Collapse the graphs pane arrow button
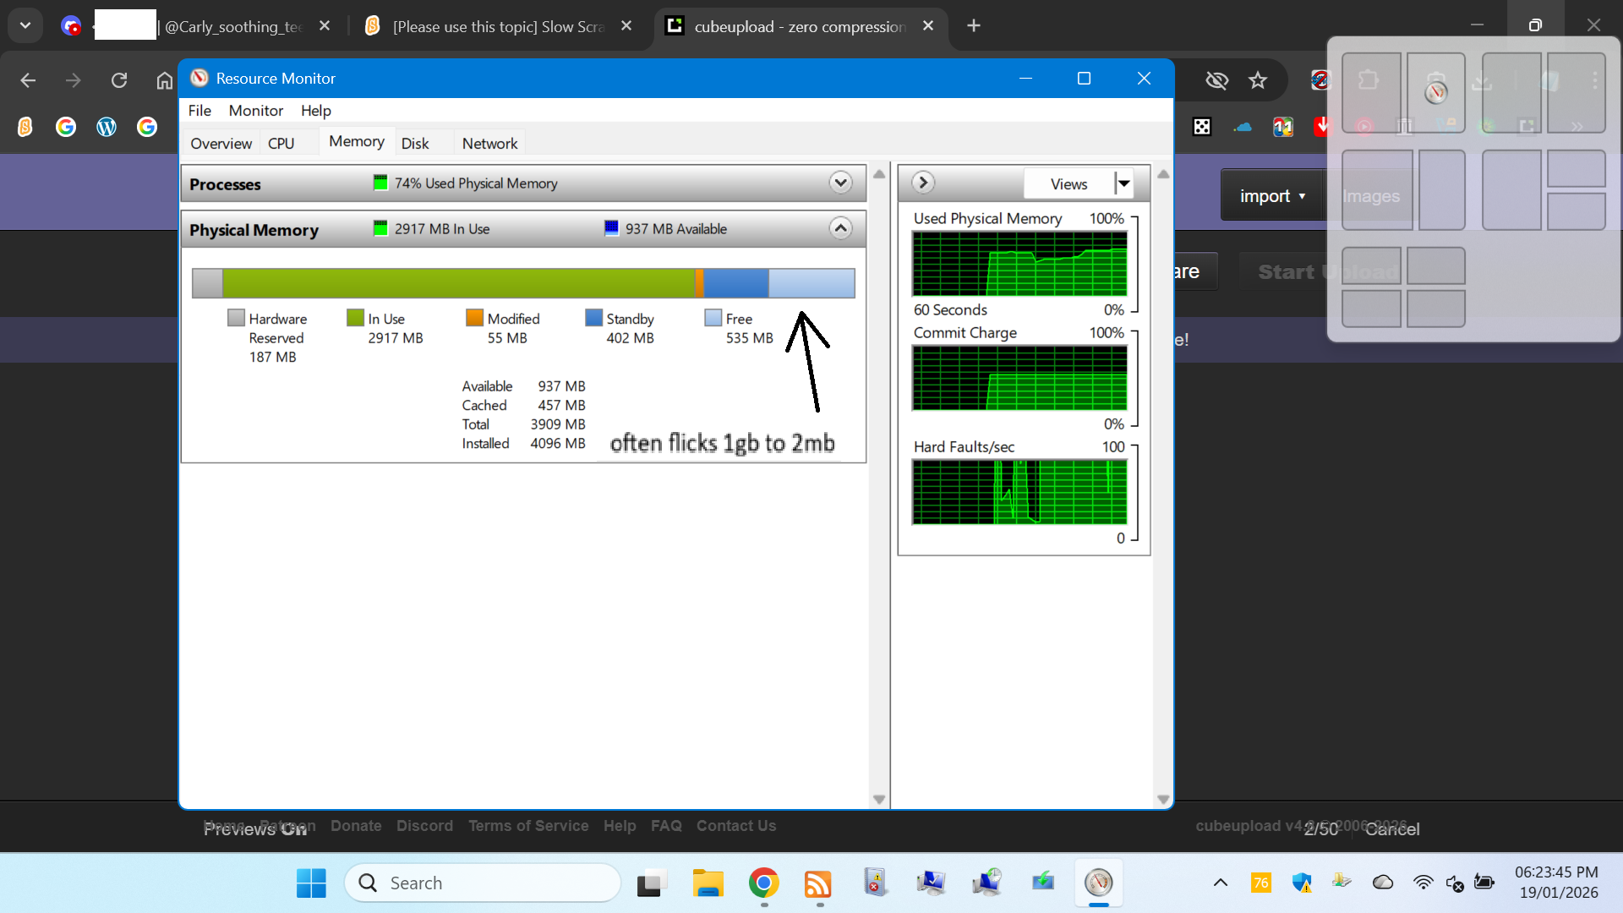This screenshot has width=1623, height=913. click(x=923, y=183)
